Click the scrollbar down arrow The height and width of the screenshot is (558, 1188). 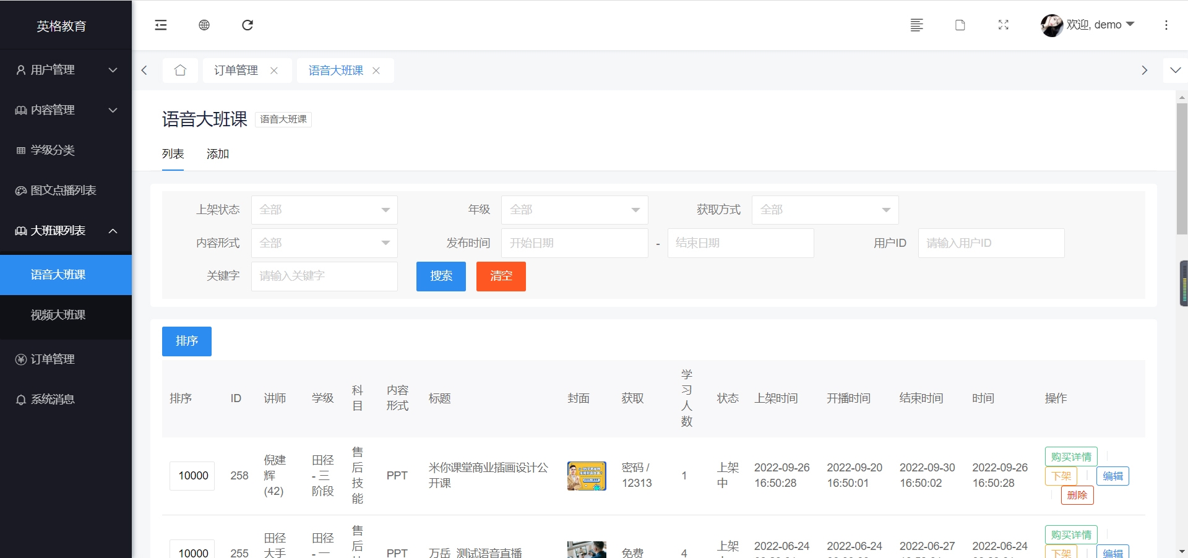click(x=1182, y=551)
